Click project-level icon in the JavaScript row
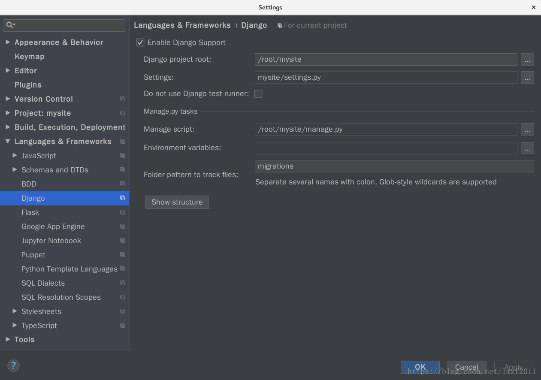 [123, 156]
